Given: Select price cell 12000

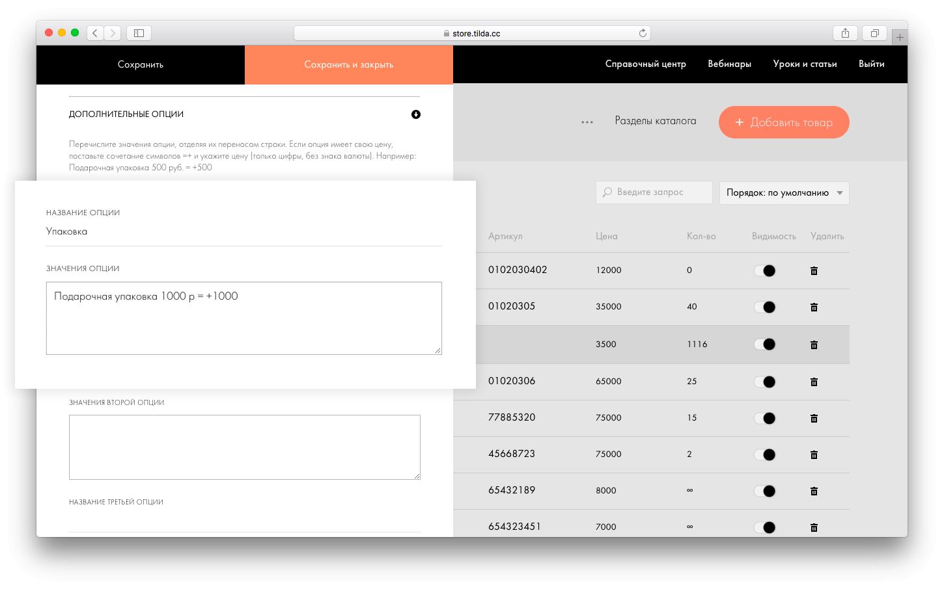Looking at the screenshot, I should click(x=609, y=270).
